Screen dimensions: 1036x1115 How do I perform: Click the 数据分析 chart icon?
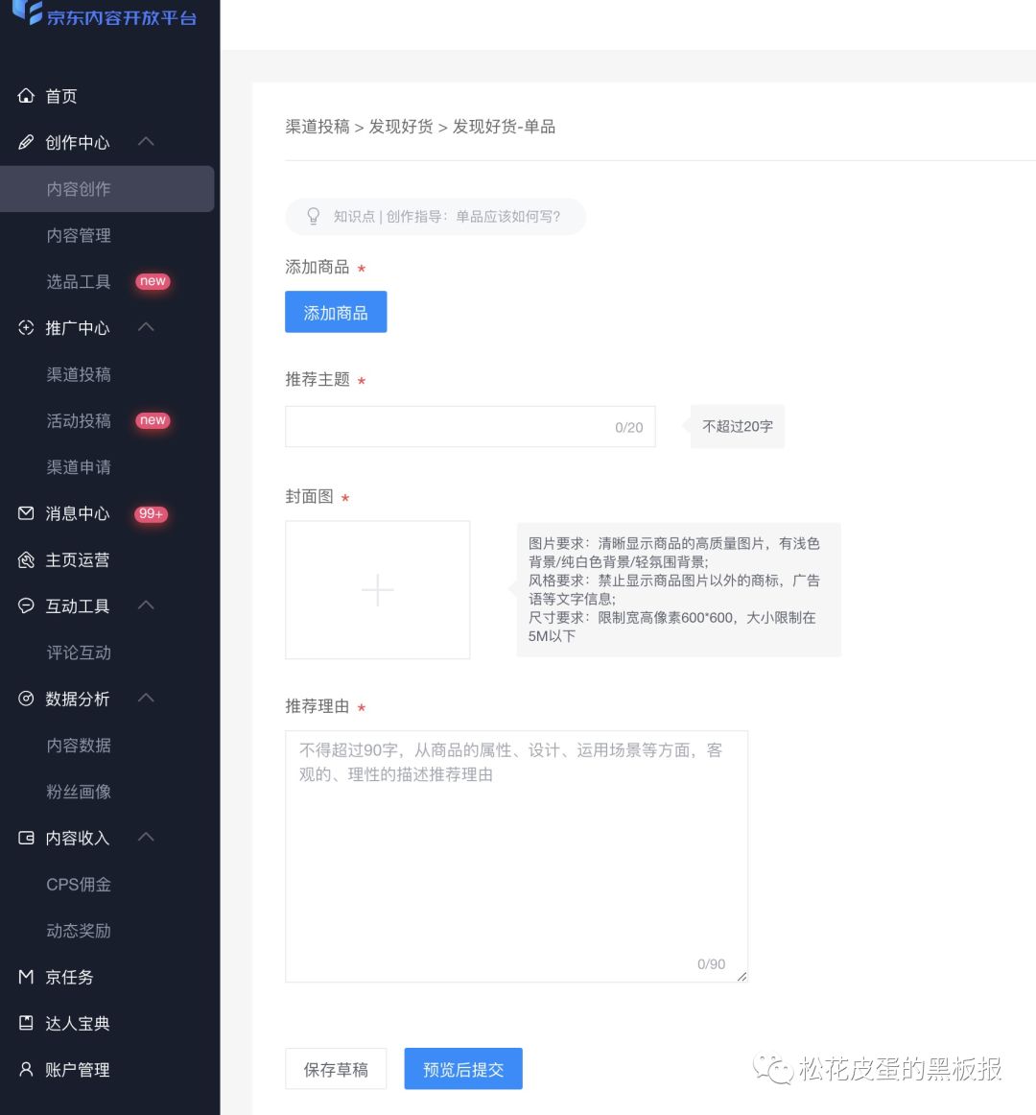click(26, 699)
